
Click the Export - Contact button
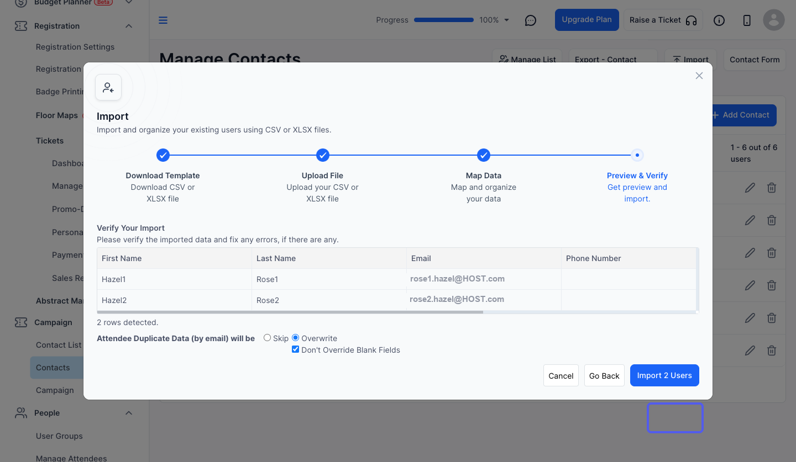point(612,60)
